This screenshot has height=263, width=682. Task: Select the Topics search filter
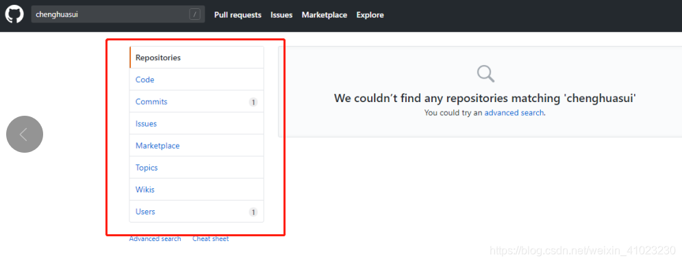pos(197,167)
